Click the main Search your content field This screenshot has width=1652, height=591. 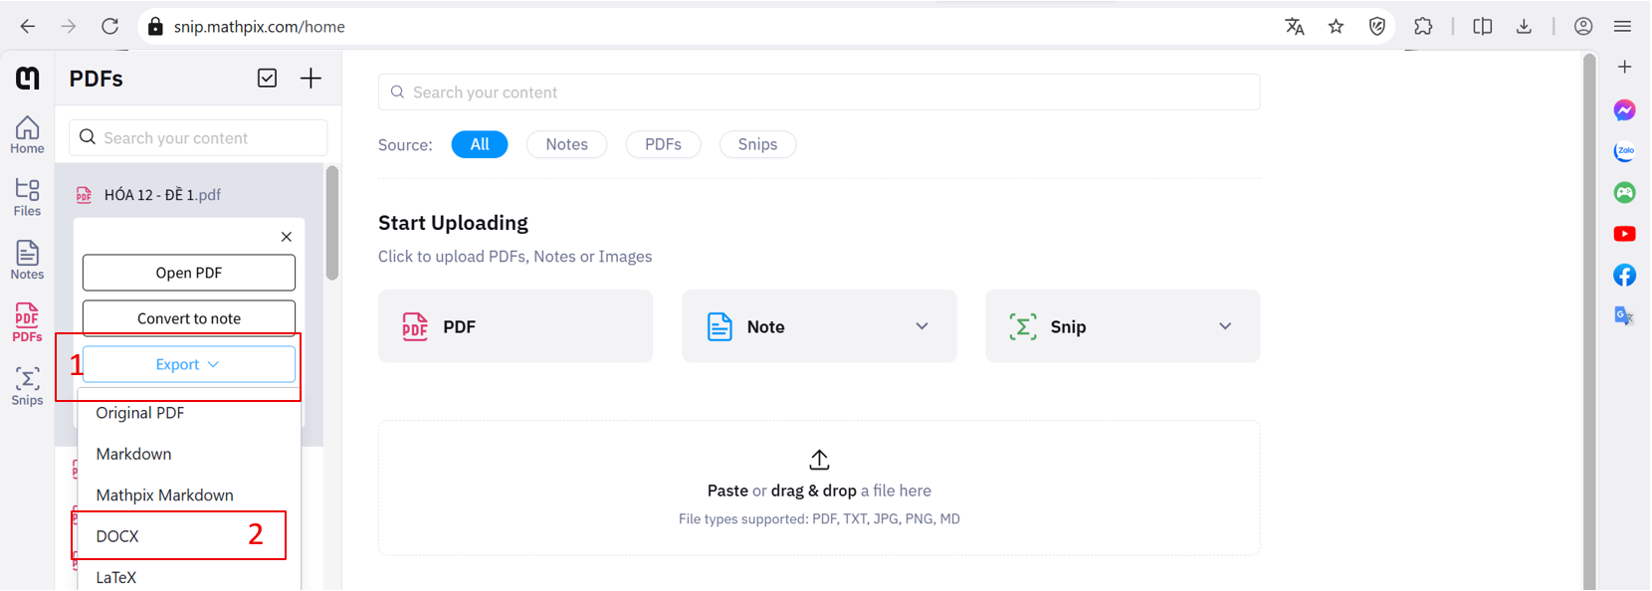click(818, 93)
